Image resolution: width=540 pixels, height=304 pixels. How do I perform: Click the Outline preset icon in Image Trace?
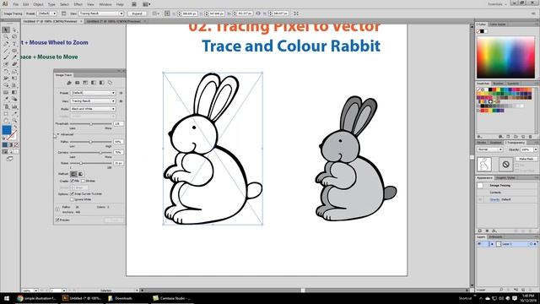coord(111,83)
